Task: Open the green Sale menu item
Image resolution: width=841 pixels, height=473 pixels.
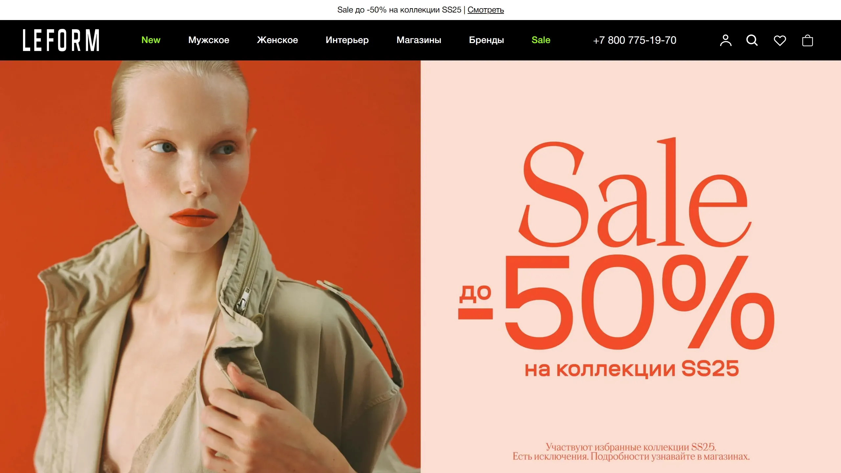Action: tap(541, 40)
